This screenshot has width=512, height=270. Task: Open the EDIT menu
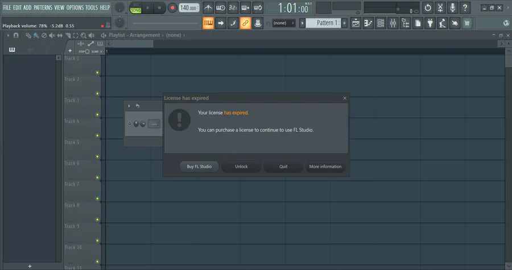tap(17, 7)
